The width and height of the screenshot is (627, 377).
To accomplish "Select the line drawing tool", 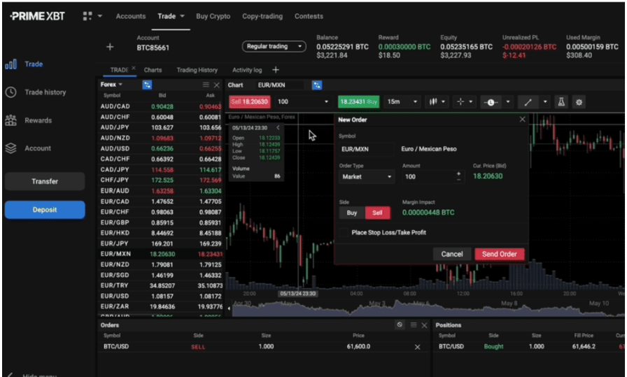I will point(528,102).
